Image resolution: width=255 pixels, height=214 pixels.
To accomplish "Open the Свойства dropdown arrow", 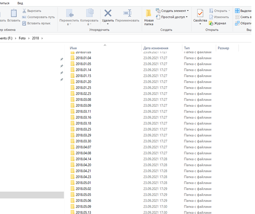I will [200, 24].
